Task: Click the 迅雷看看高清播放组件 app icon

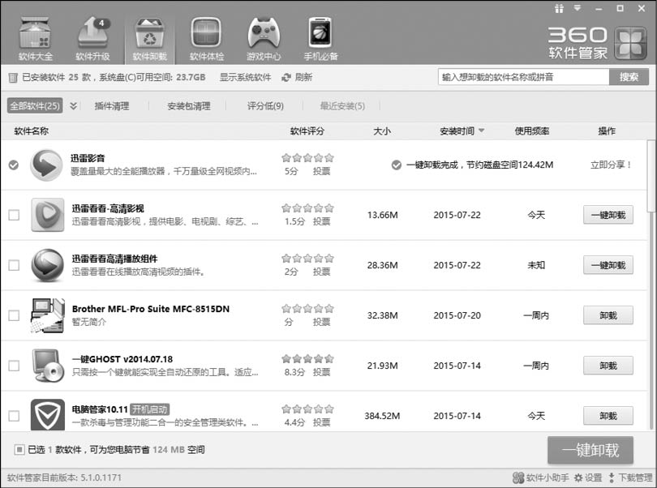Action: 48,265
